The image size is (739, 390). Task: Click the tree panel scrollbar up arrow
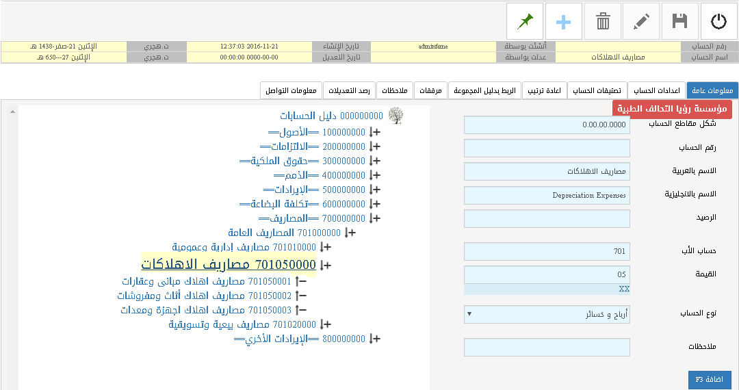(12, 111)
